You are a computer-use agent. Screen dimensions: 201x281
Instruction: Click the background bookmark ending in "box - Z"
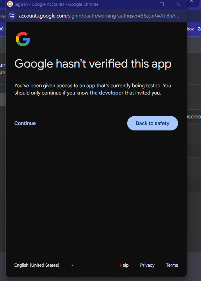(194, 29)
